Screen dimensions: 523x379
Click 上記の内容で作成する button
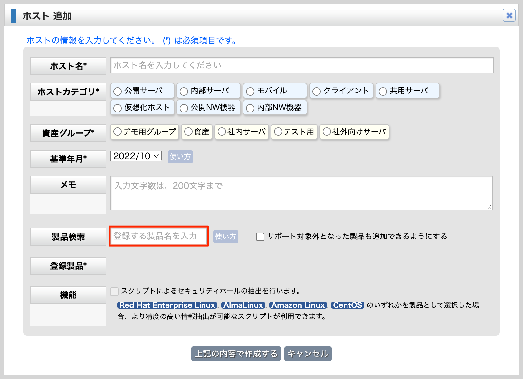pyautogui.click(x=236, y=354)
